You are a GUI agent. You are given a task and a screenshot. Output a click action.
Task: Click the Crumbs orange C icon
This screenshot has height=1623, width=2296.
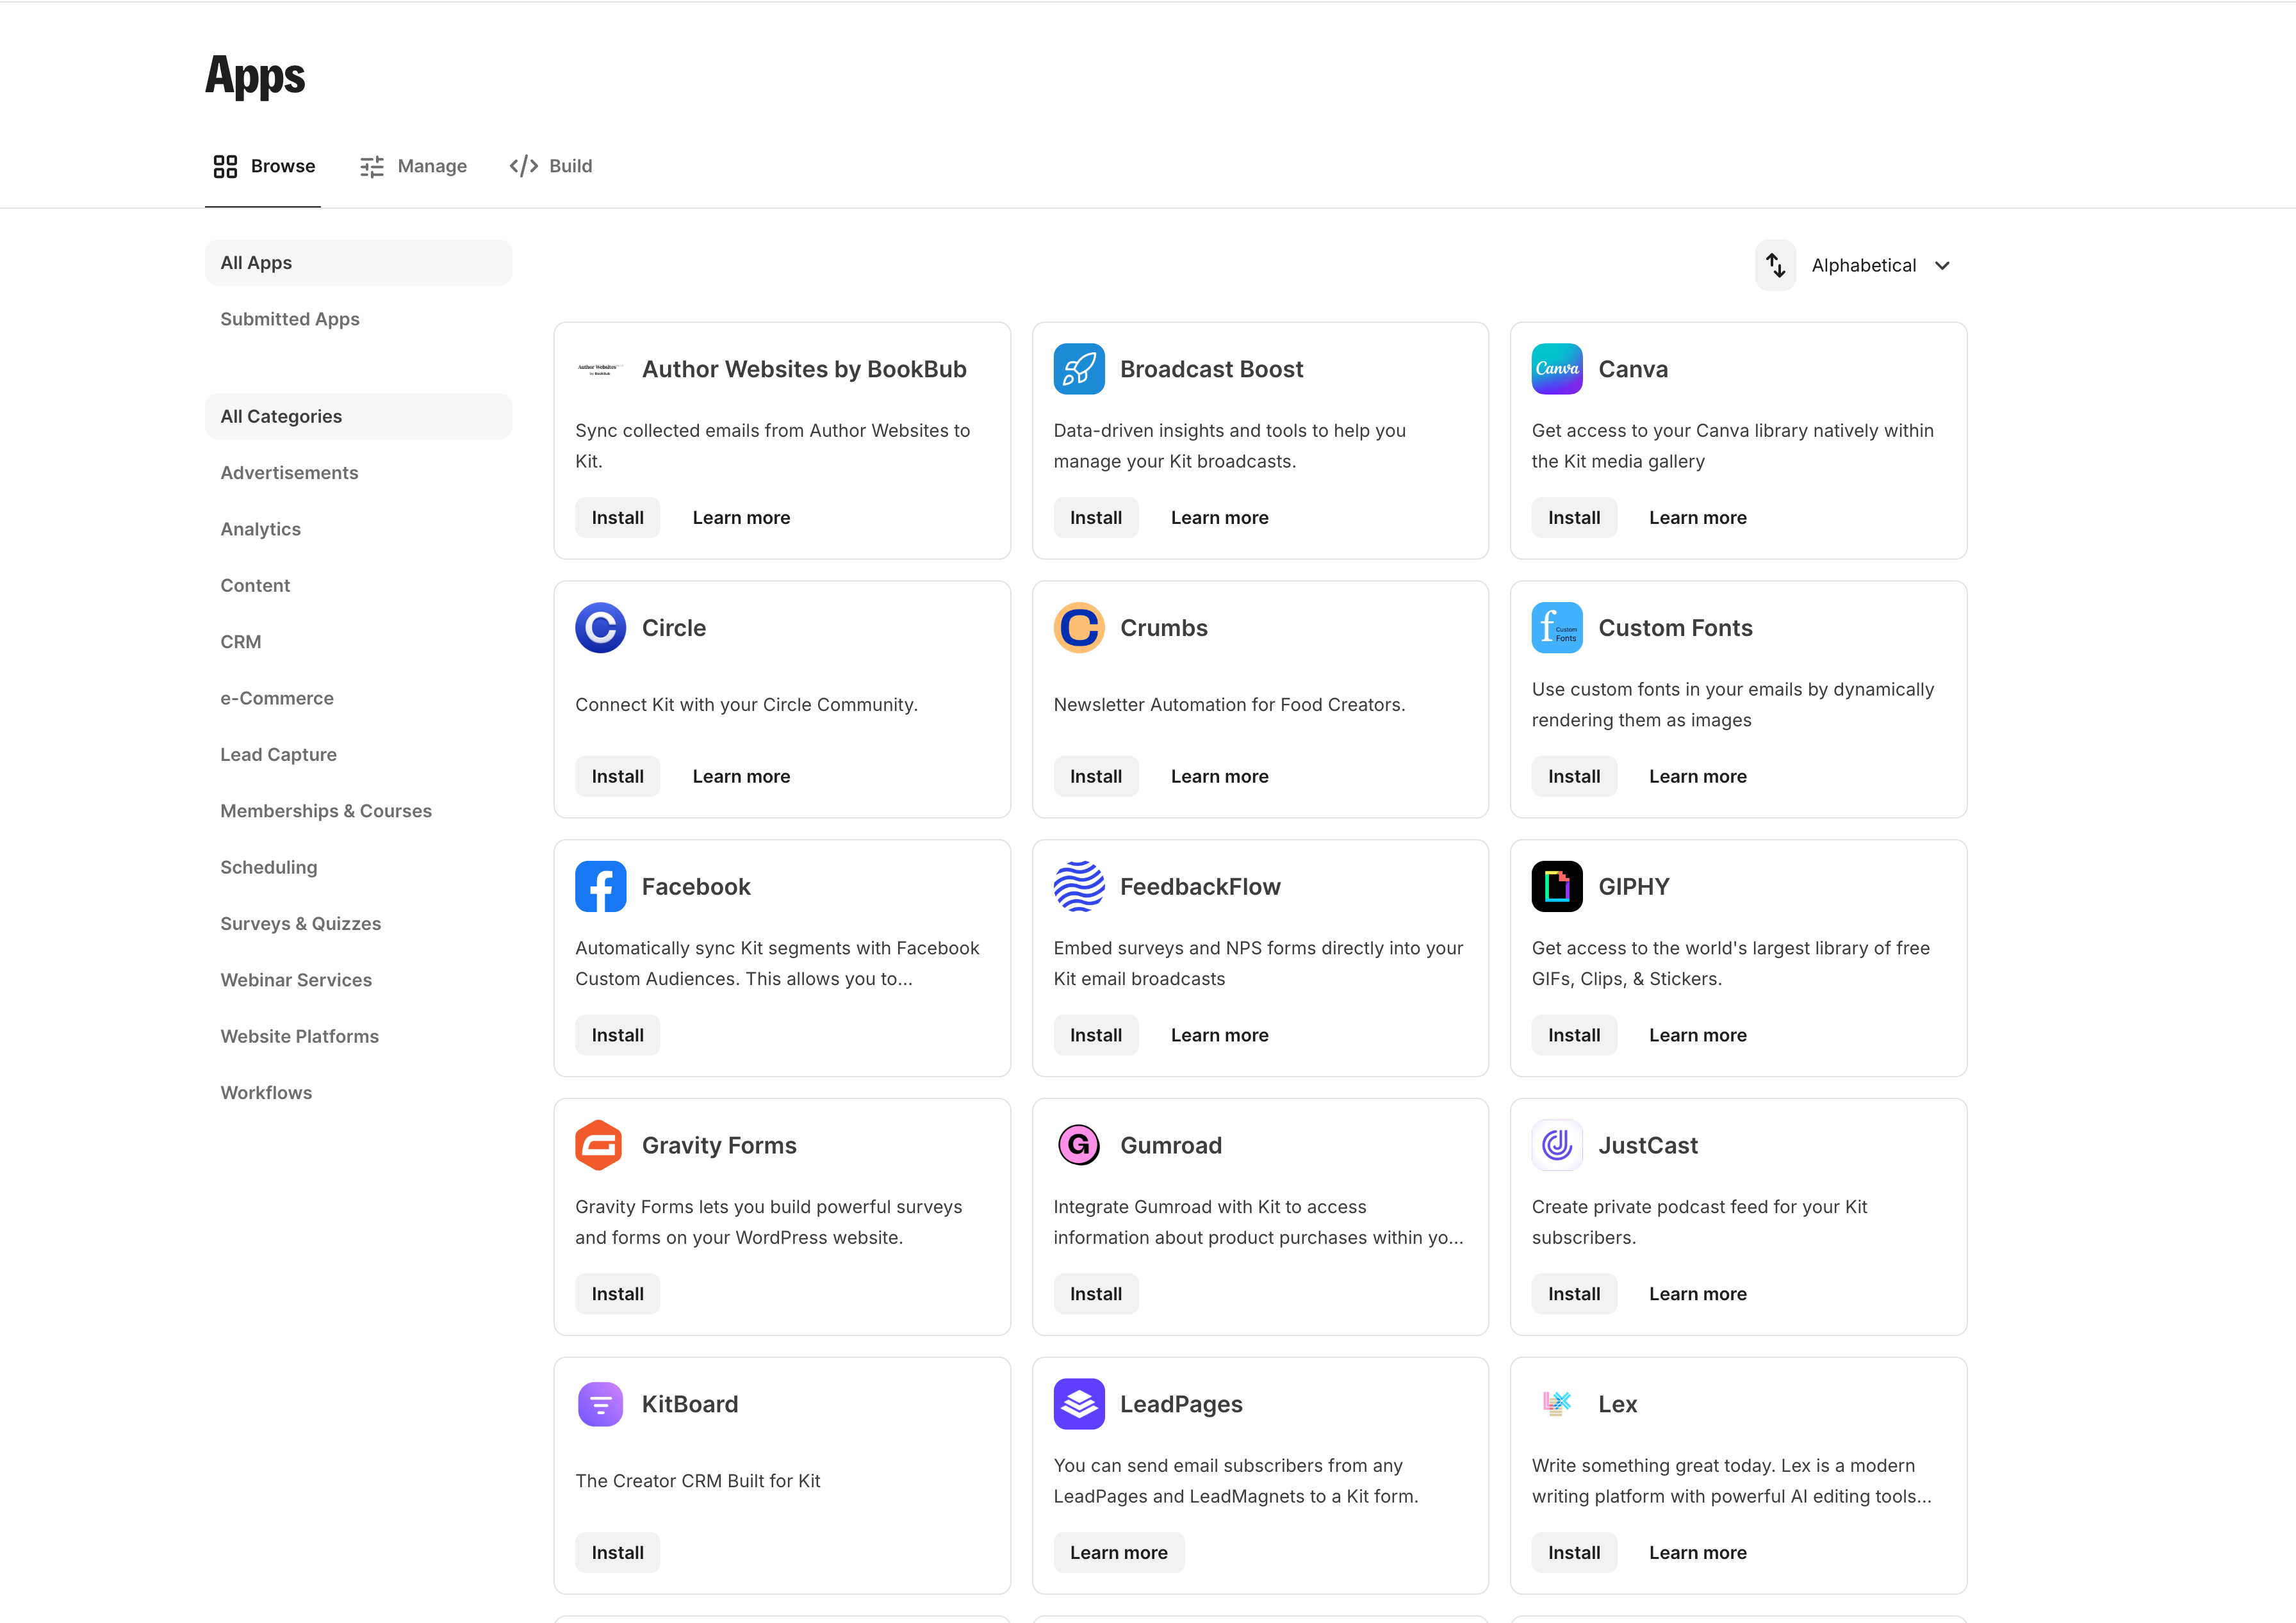coord(1079,628)
